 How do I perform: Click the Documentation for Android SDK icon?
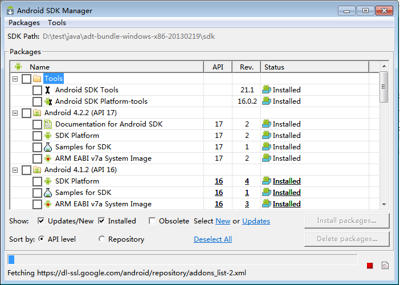pos(48,124)
